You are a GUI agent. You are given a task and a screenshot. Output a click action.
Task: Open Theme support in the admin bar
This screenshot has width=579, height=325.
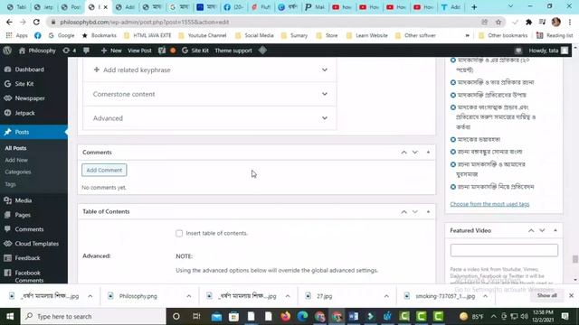tap(233, 51)
